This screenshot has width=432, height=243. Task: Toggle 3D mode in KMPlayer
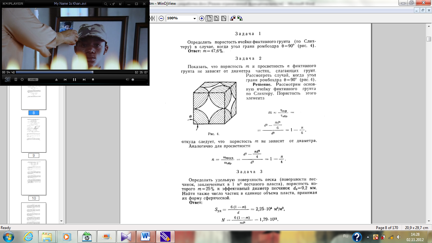pos(8,79)
